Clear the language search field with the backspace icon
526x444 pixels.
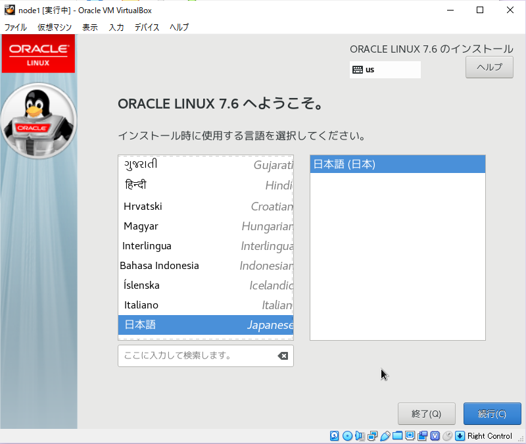283,356
